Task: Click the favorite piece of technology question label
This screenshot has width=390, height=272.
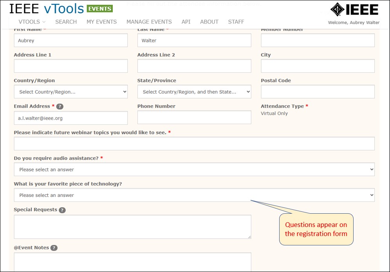Action: click(x=68, y=184)
